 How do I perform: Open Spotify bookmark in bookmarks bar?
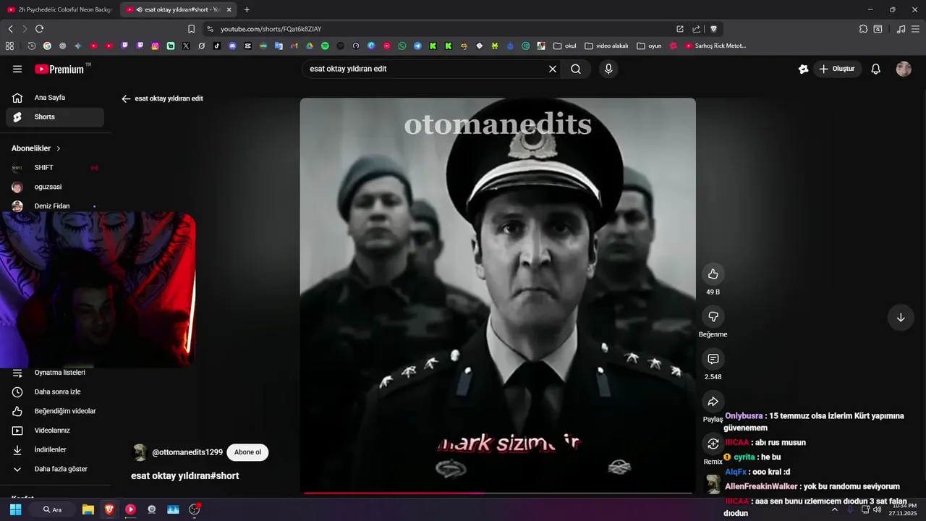tap(325, 46)
